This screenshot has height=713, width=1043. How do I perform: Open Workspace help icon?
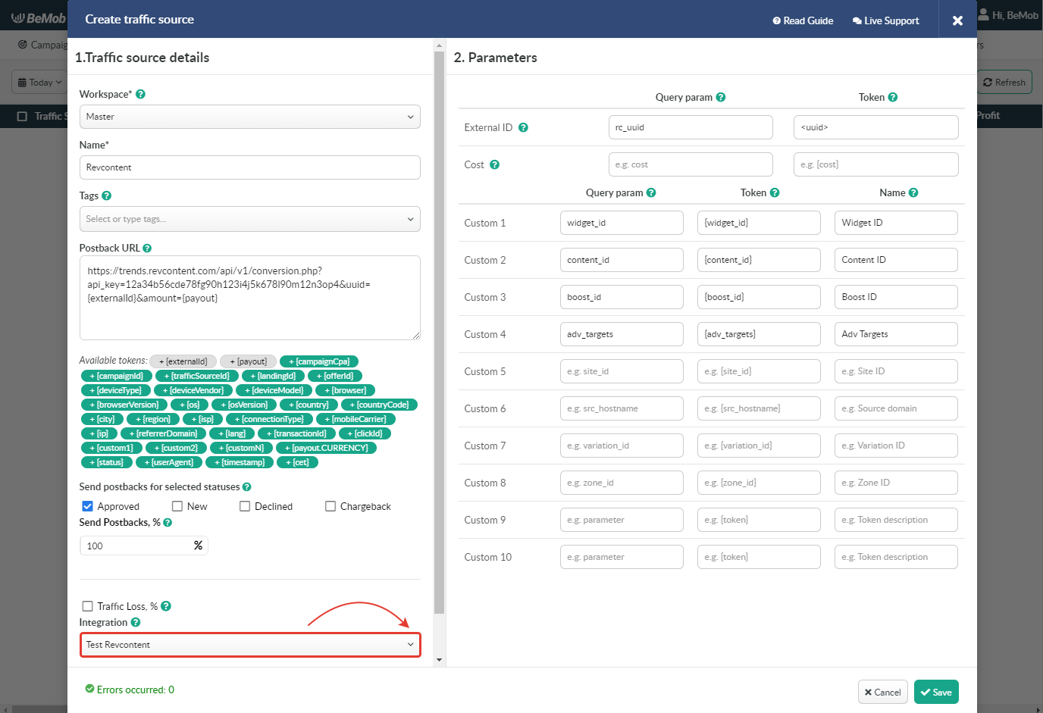(x=140, y=95)
